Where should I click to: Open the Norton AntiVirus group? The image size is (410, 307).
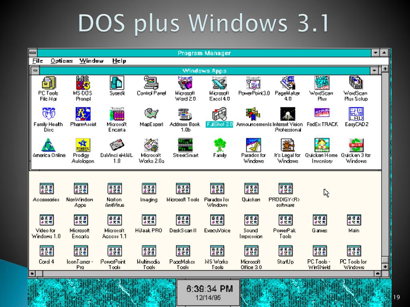[115, 189]
